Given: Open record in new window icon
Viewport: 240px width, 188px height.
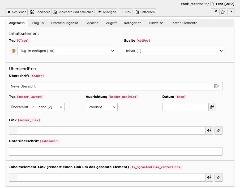Looking at the screenshot, I should coord(214,12).
